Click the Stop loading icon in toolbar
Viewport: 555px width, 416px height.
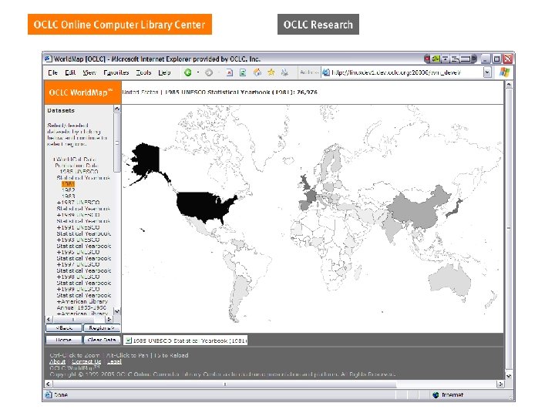(229, 72)
